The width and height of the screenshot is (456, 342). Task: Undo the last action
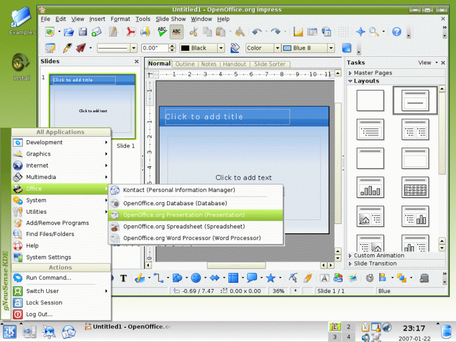pyautogui.click(x=257, y=32)
